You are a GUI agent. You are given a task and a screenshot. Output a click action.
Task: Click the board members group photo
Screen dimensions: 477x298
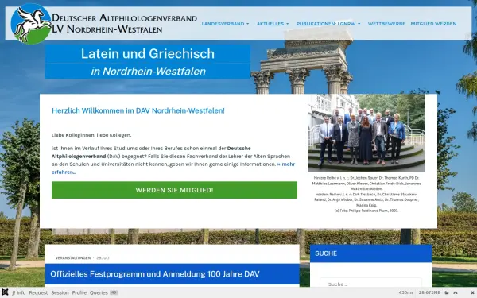(366, 134)
